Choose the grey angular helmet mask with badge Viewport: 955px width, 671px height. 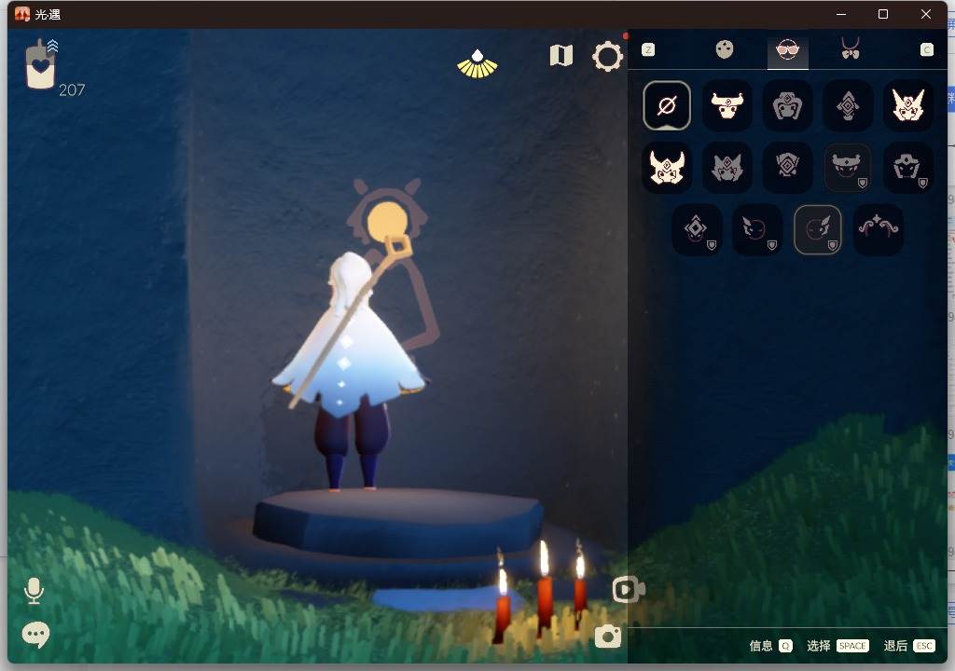[907, 167]
